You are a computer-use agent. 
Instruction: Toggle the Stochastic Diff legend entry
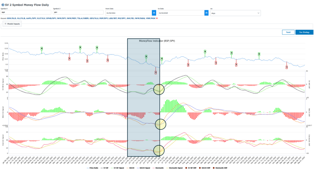[x=220, y=168]
